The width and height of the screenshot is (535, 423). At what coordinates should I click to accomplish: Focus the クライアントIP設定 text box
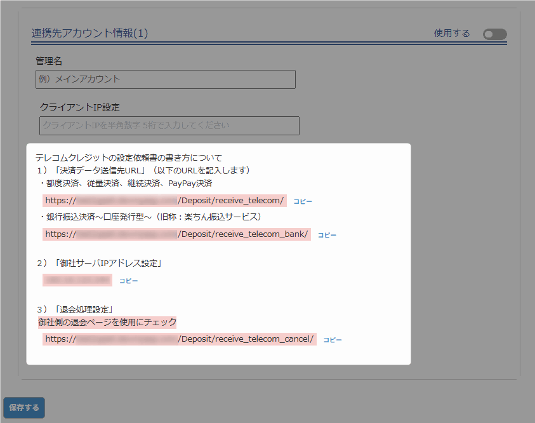pyautogui.click(x=169, y=126)
